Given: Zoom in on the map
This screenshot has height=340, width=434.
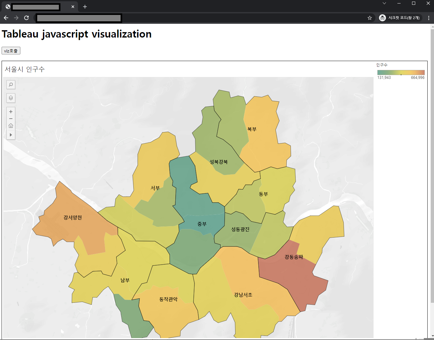Looking at the screenshot, I should (11, 112).
